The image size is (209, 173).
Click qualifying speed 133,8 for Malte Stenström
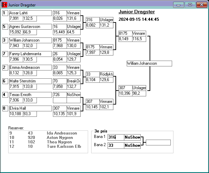[30, 86]
